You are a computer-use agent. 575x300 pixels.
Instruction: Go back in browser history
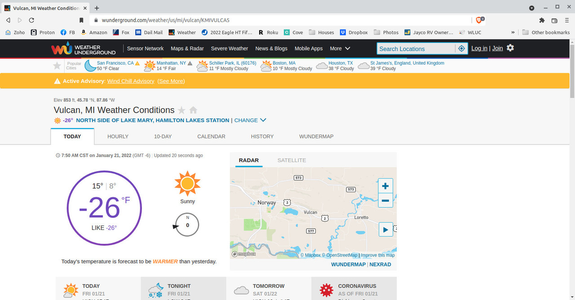click(x=8, y=20)
